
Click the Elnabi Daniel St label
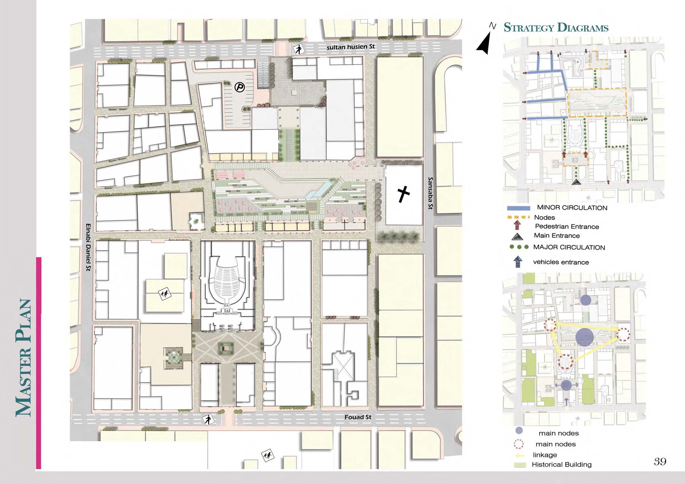click(x=89, y=247)
